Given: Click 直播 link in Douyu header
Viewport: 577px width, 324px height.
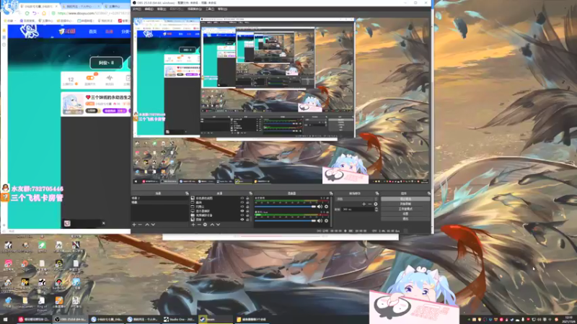Looking at the screenshot, I should coord(110,32).
